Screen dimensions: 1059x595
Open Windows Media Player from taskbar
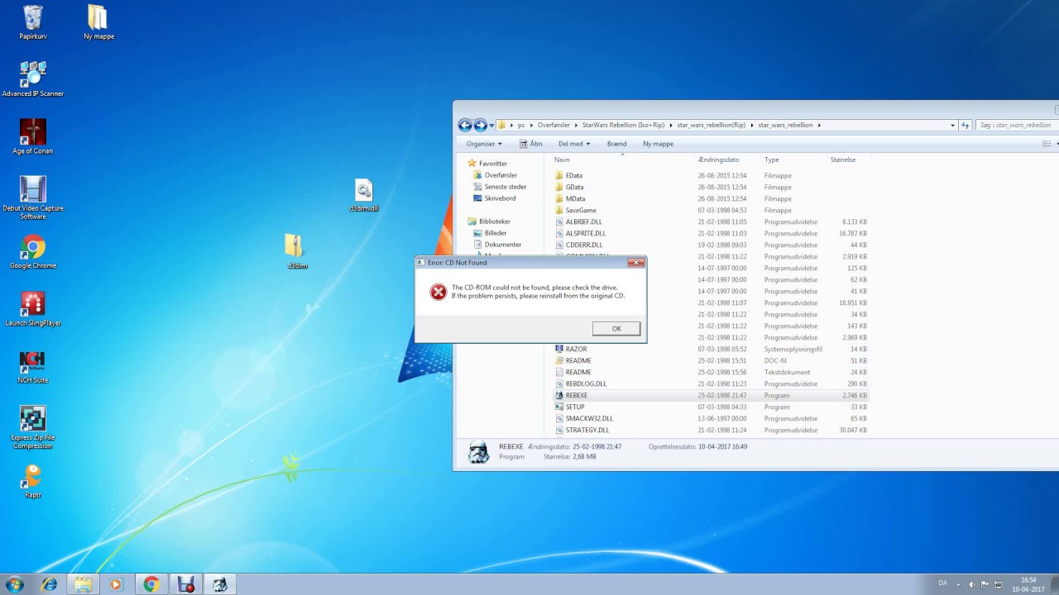pyautogui.click(x=116, y=584)
